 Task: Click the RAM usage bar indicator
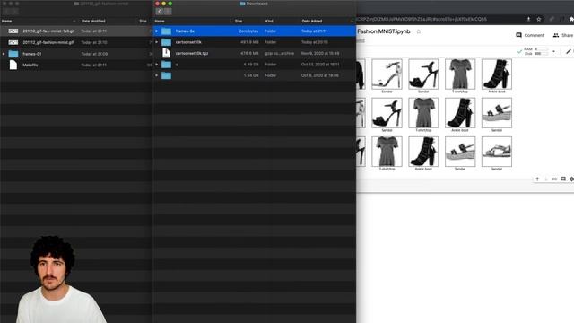pyautogui.click(x=542, y=49)
